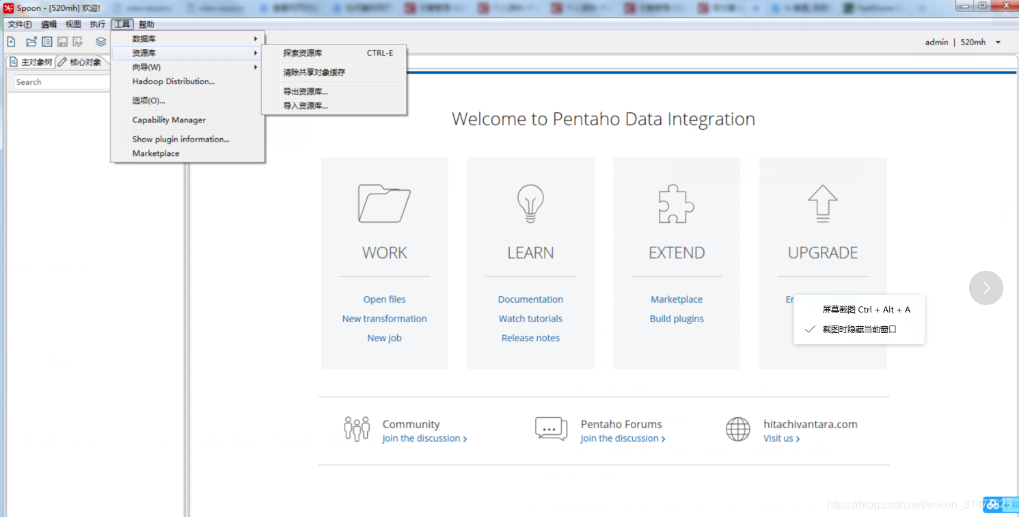Click the WORK folder icon
The height and width of the screenshot is (517, 1019).
click(x=384, y=203)
